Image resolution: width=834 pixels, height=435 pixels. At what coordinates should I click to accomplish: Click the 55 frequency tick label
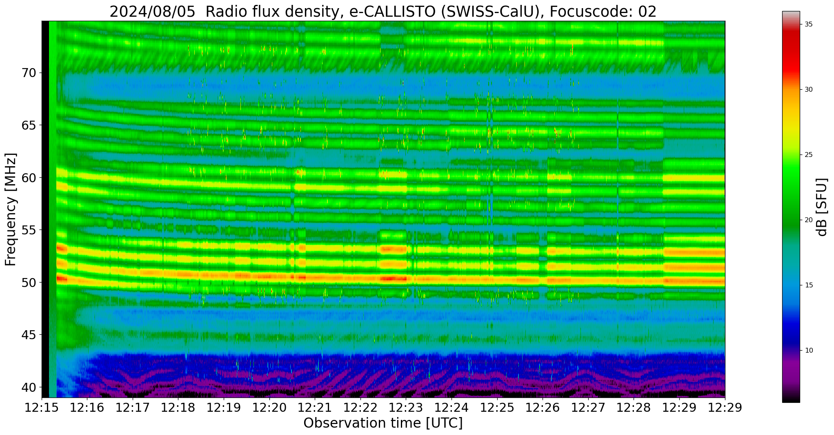point(29,230)
